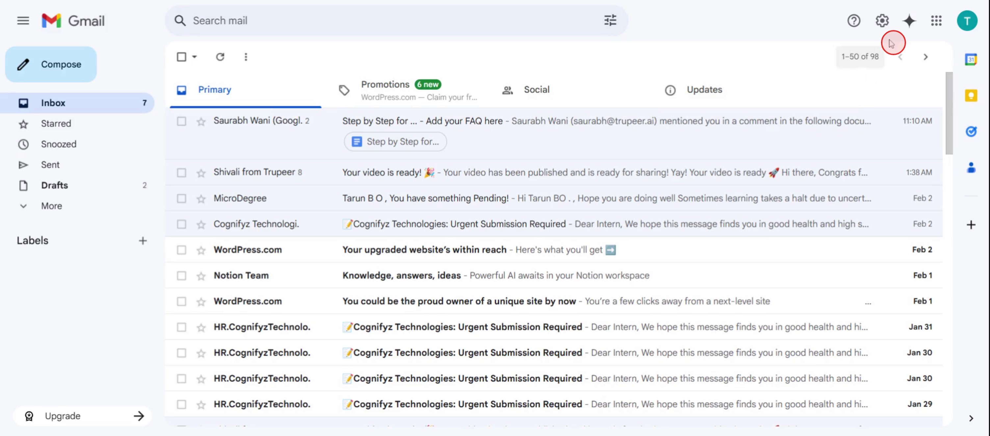The width and height of the screenshot is (990, 436).
Task: Tick checkbox for Notion Team email
Action: pos(181,276)
